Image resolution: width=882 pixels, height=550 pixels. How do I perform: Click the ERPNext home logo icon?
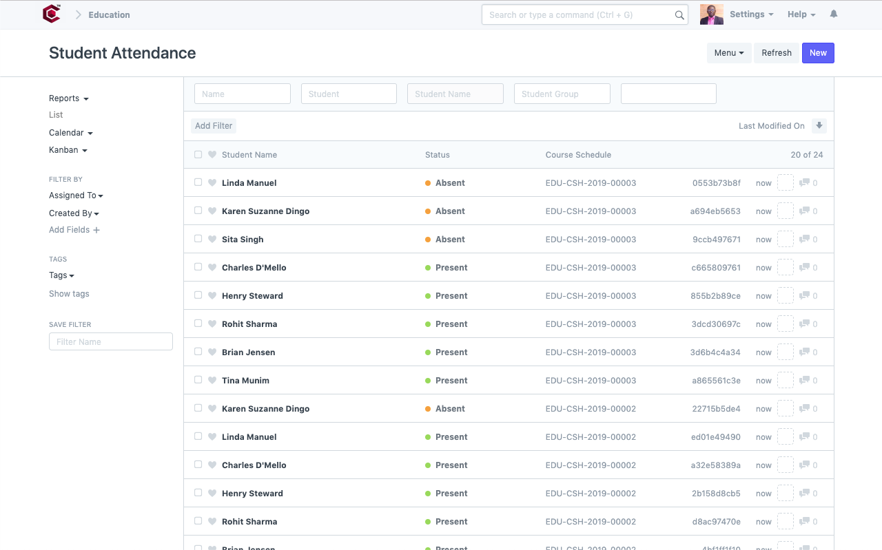pos(52,14)
